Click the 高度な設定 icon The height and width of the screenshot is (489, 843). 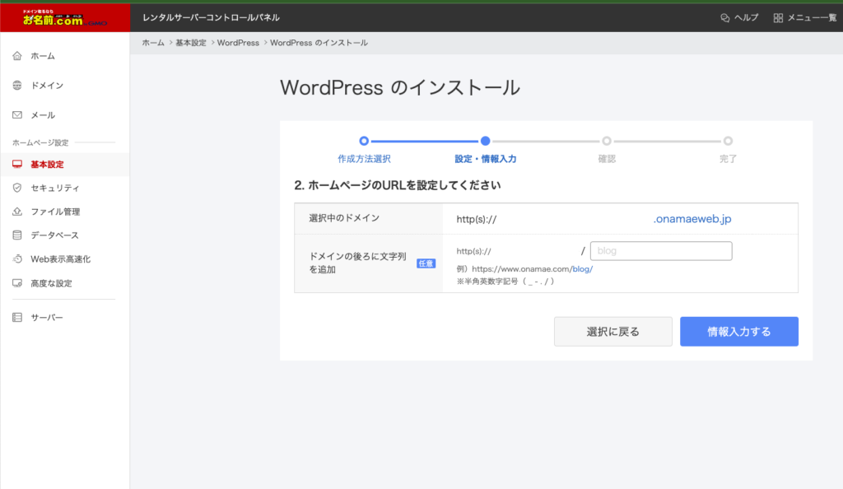click(17, 283)
